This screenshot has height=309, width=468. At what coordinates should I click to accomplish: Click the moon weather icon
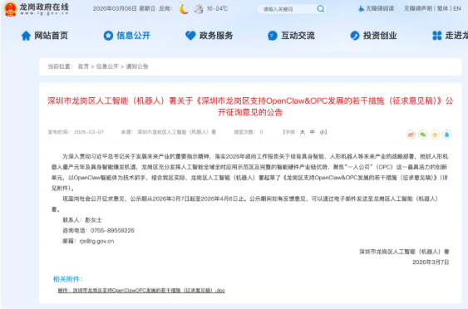tap(184, 9)
